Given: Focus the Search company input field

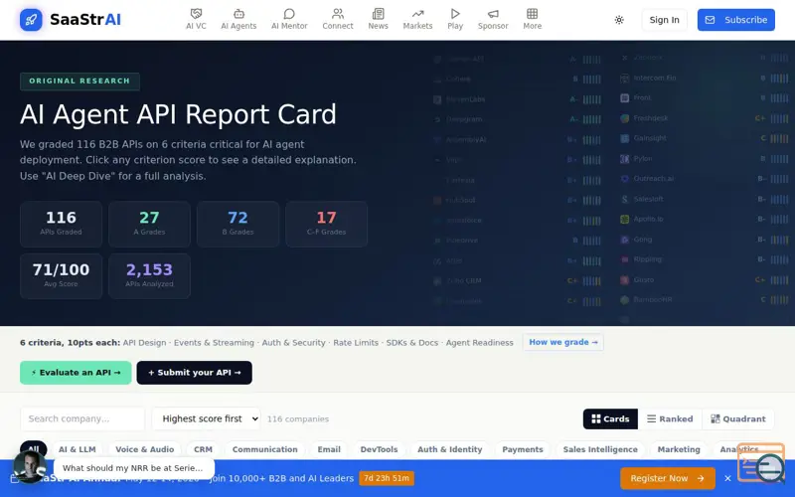Looking at the screenshot, I should (x=82, y=418).
